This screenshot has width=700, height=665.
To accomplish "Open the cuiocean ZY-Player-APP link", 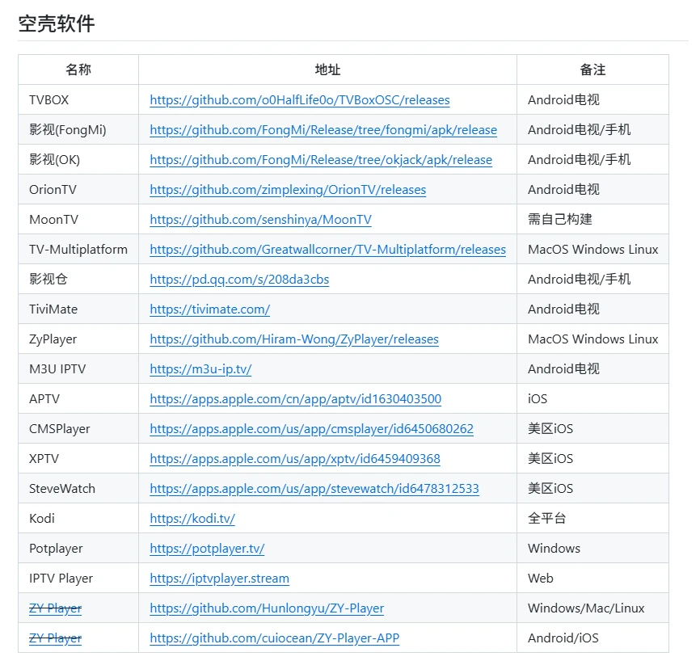I will click(x=274, y=638).
